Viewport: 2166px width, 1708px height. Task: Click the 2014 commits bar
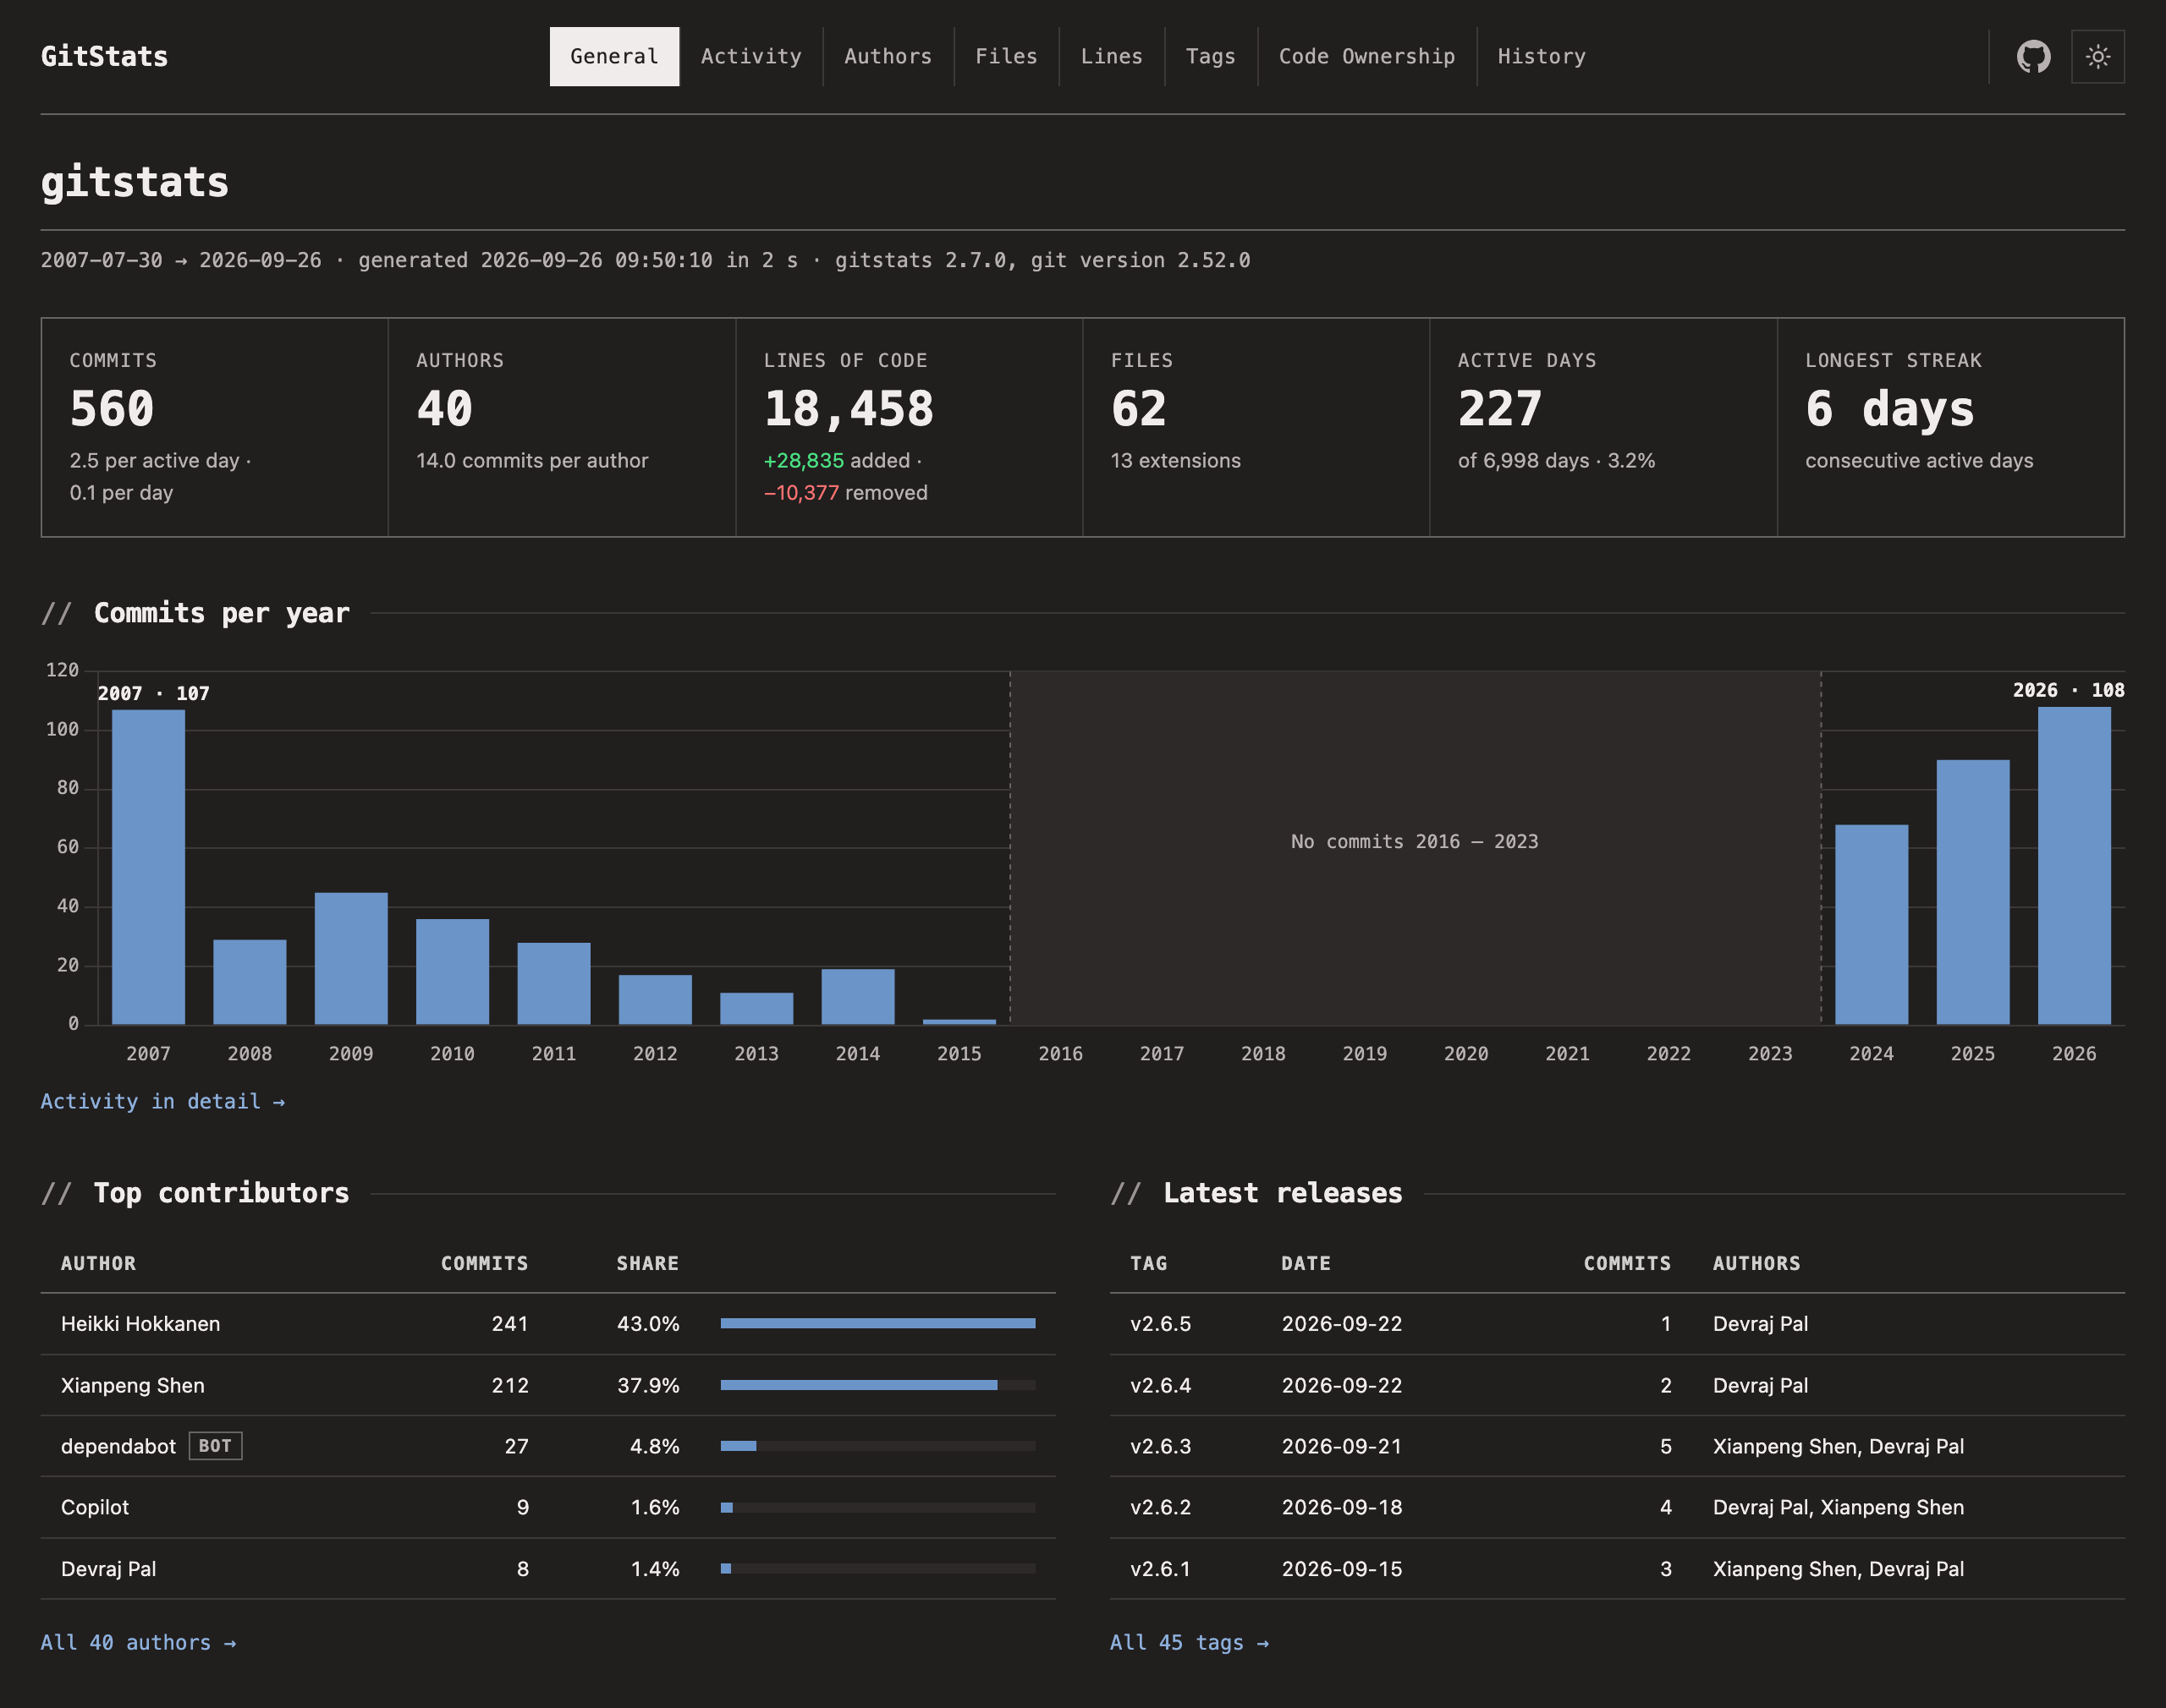857,996
